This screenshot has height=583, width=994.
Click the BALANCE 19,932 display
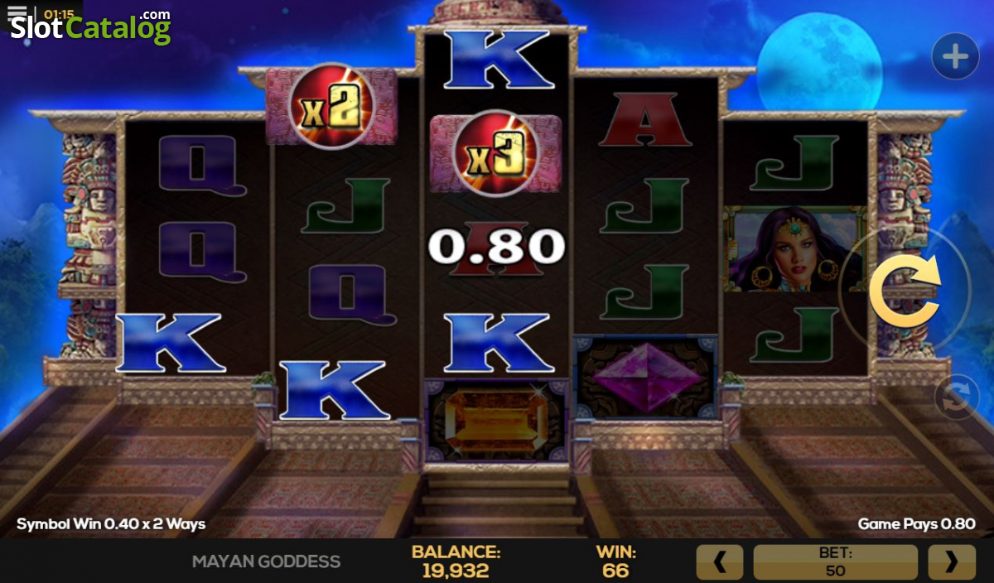coord(456,561)
